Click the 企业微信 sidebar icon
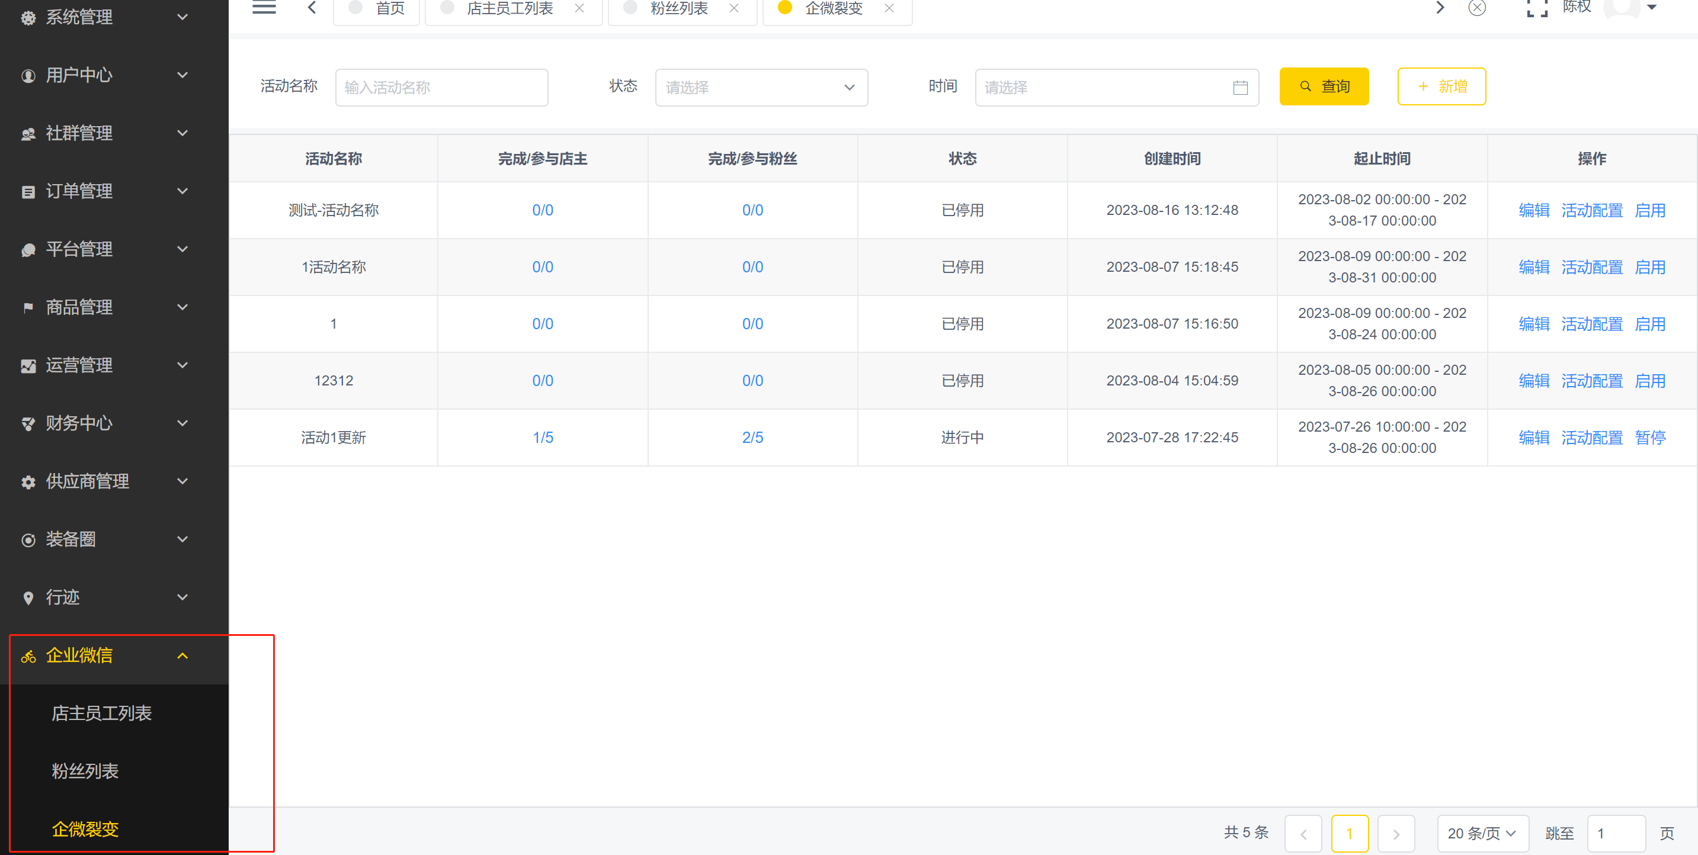 [x=28, y=656]
